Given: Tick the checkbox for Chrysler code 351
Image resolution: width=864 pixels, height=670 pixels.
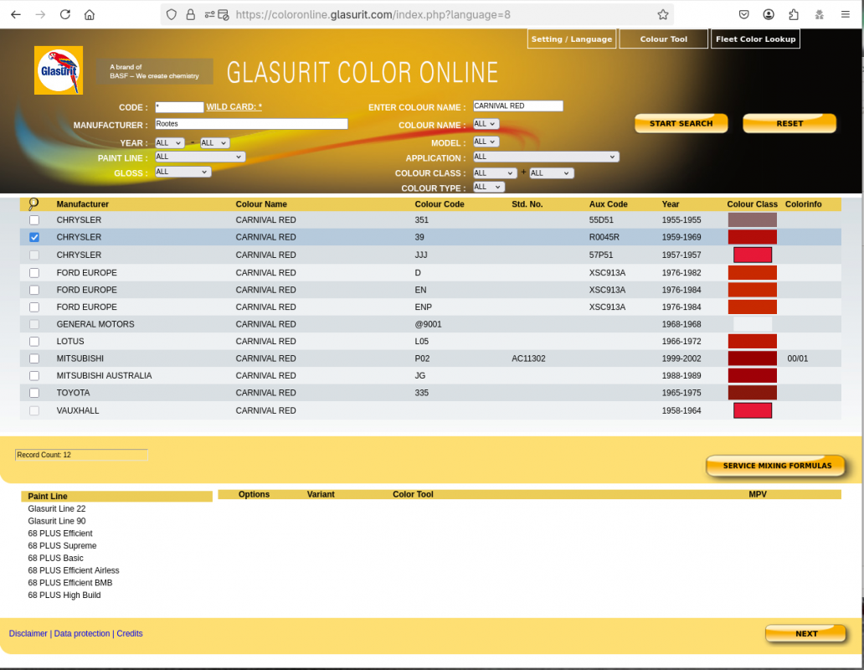Looking at the screenshot, I should coord(34,219).
